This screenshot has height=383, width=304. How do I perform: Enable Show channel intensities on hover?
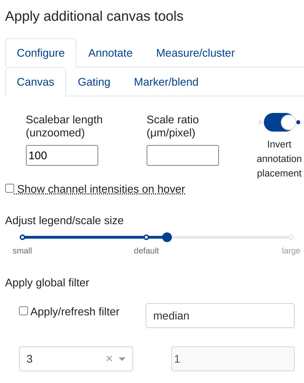(x=10, y=188)
